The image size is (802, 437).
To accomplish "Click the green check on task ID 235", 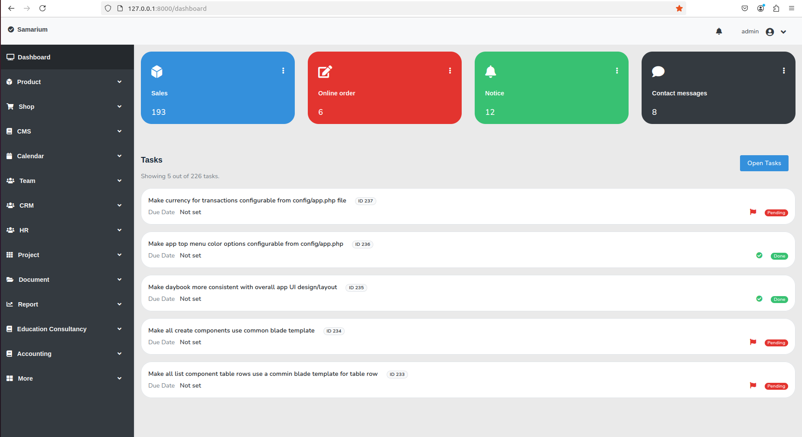I will [x=759, y=299].
